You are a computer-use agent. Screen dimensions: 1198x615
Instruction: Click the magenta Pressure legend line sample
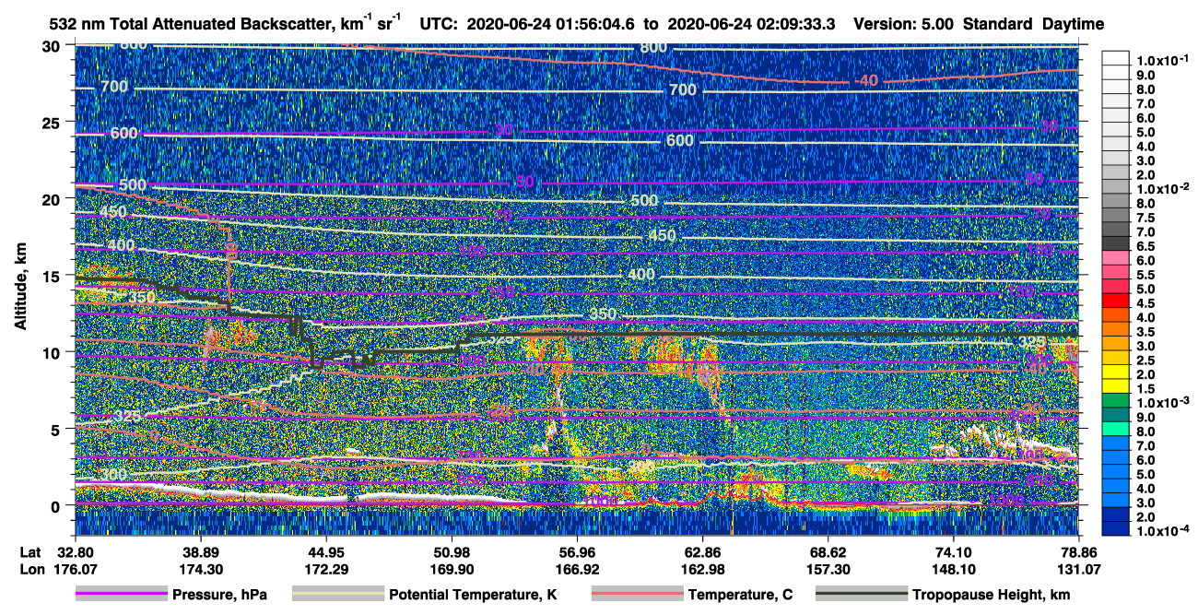tap(122, 595)
